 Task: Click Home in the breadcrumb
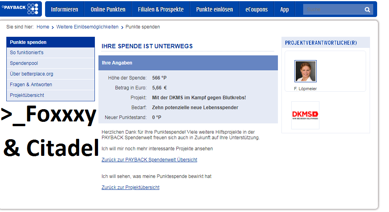(x=43, y=27)
